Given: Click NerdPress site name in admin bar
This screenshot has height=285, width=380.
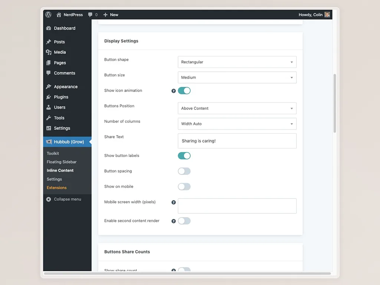Looking at the screenshot, I should (73, 15).
